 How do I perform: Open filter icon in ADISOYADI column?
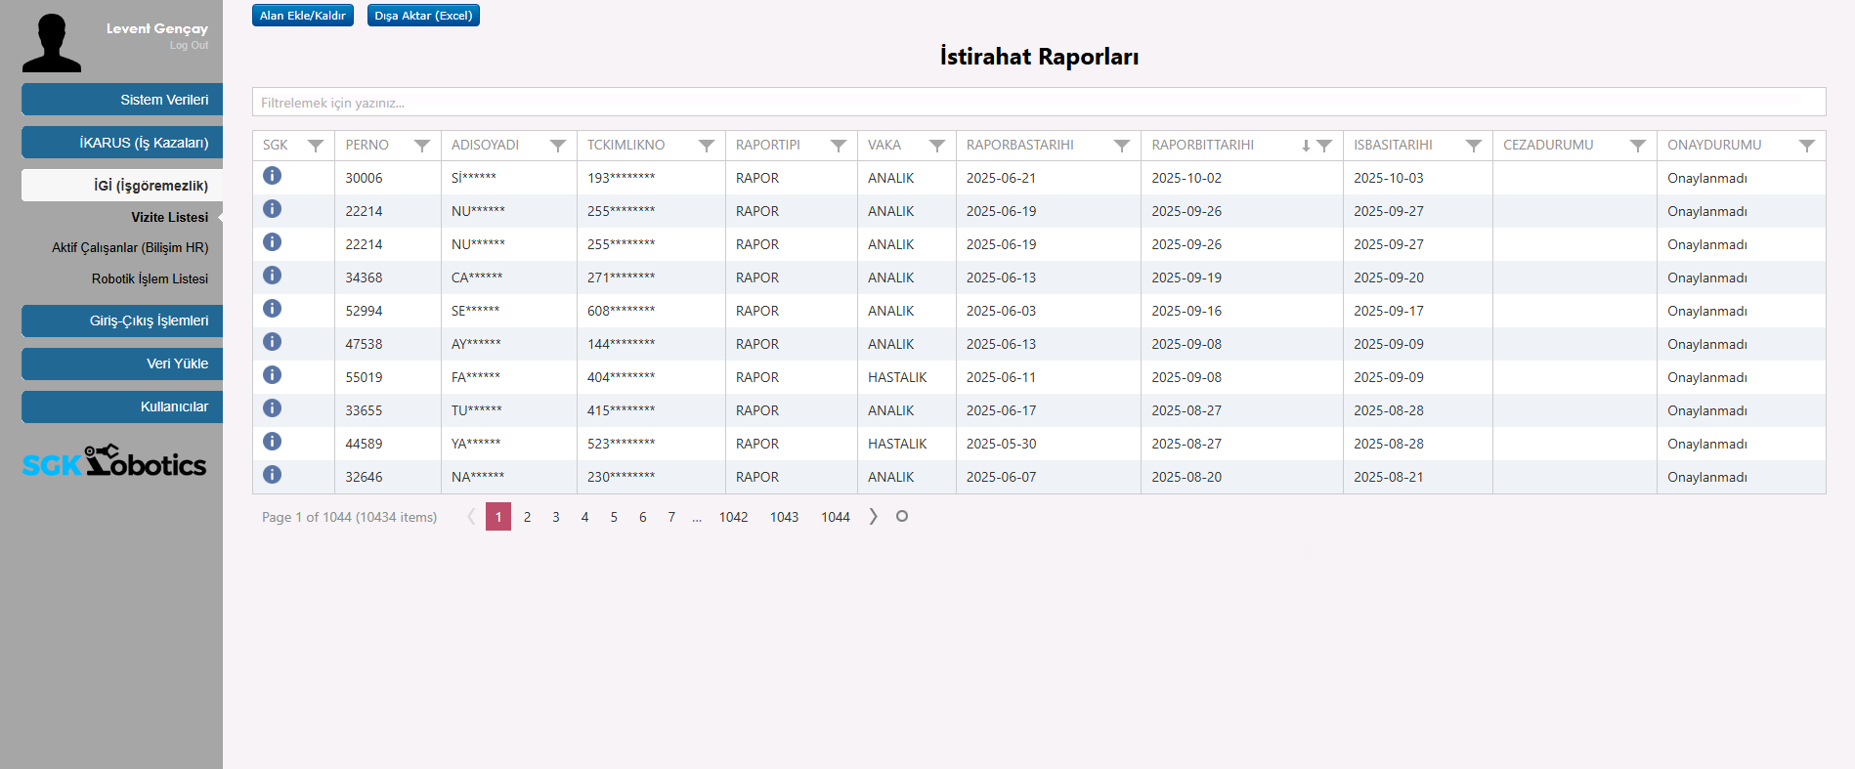coord(557,146)
